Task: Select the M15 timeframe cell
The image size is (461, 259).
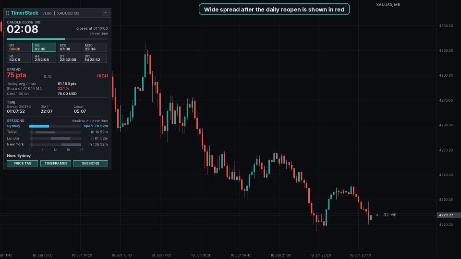Action: 69,47
